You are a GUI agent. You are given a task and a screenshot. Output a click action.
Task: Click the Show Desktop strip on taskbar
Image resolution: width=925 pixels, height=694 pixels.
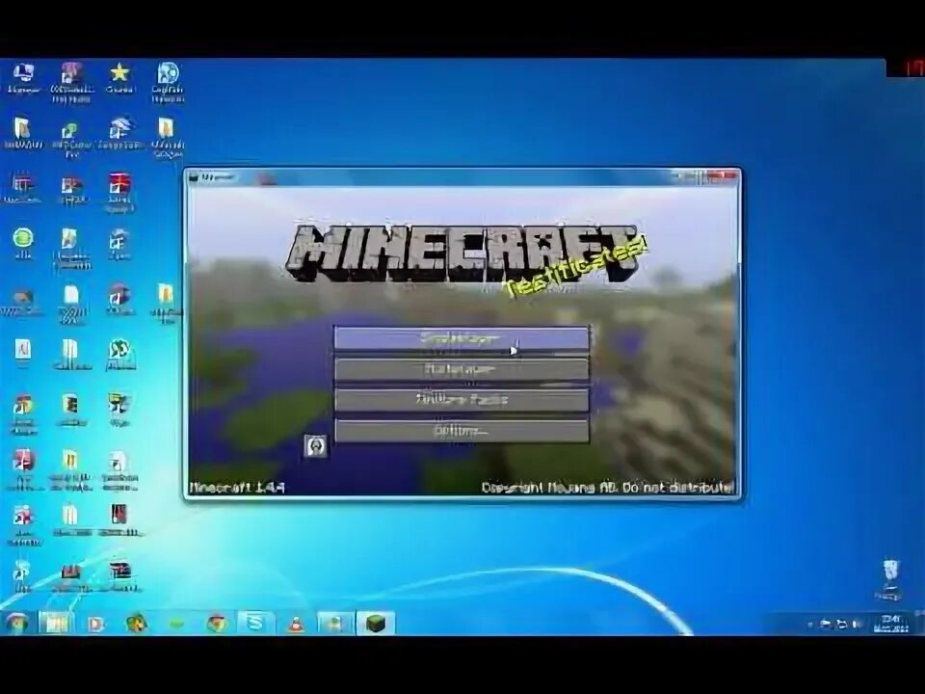919,624
